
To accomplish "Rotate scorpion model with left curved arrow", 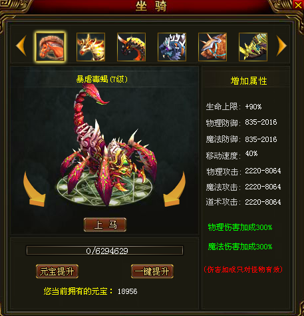I will coord(34,189).
